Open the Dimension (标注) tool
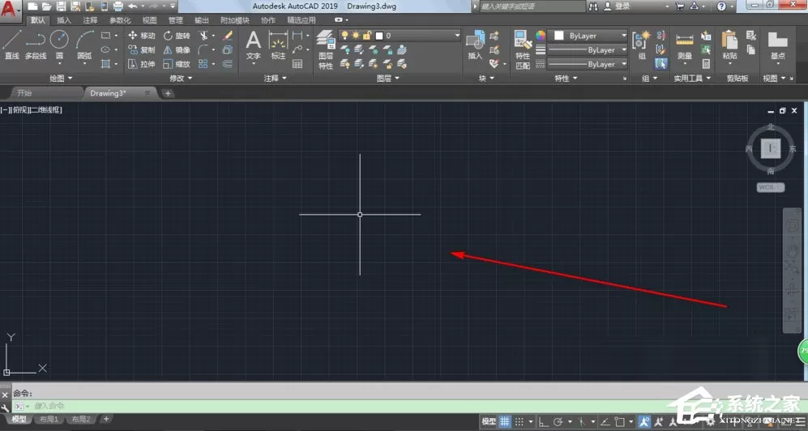The width and height of the screenshot is (808, 431). tap(278, 45)
